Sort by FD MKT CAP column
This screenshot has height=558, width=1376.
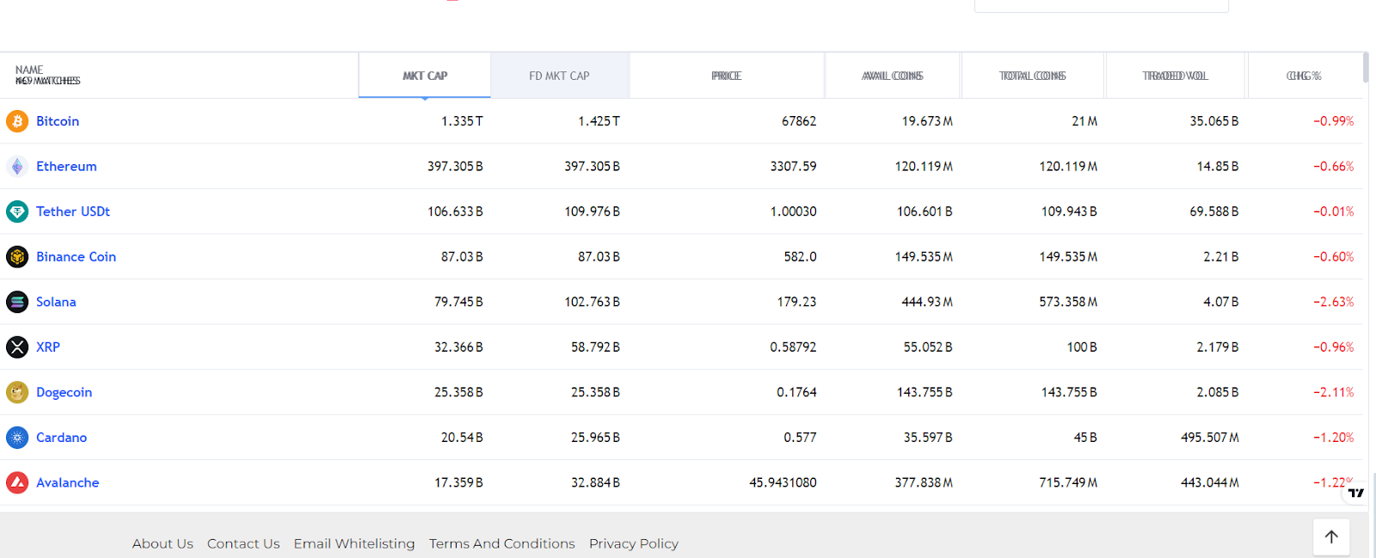coord(560,76)
